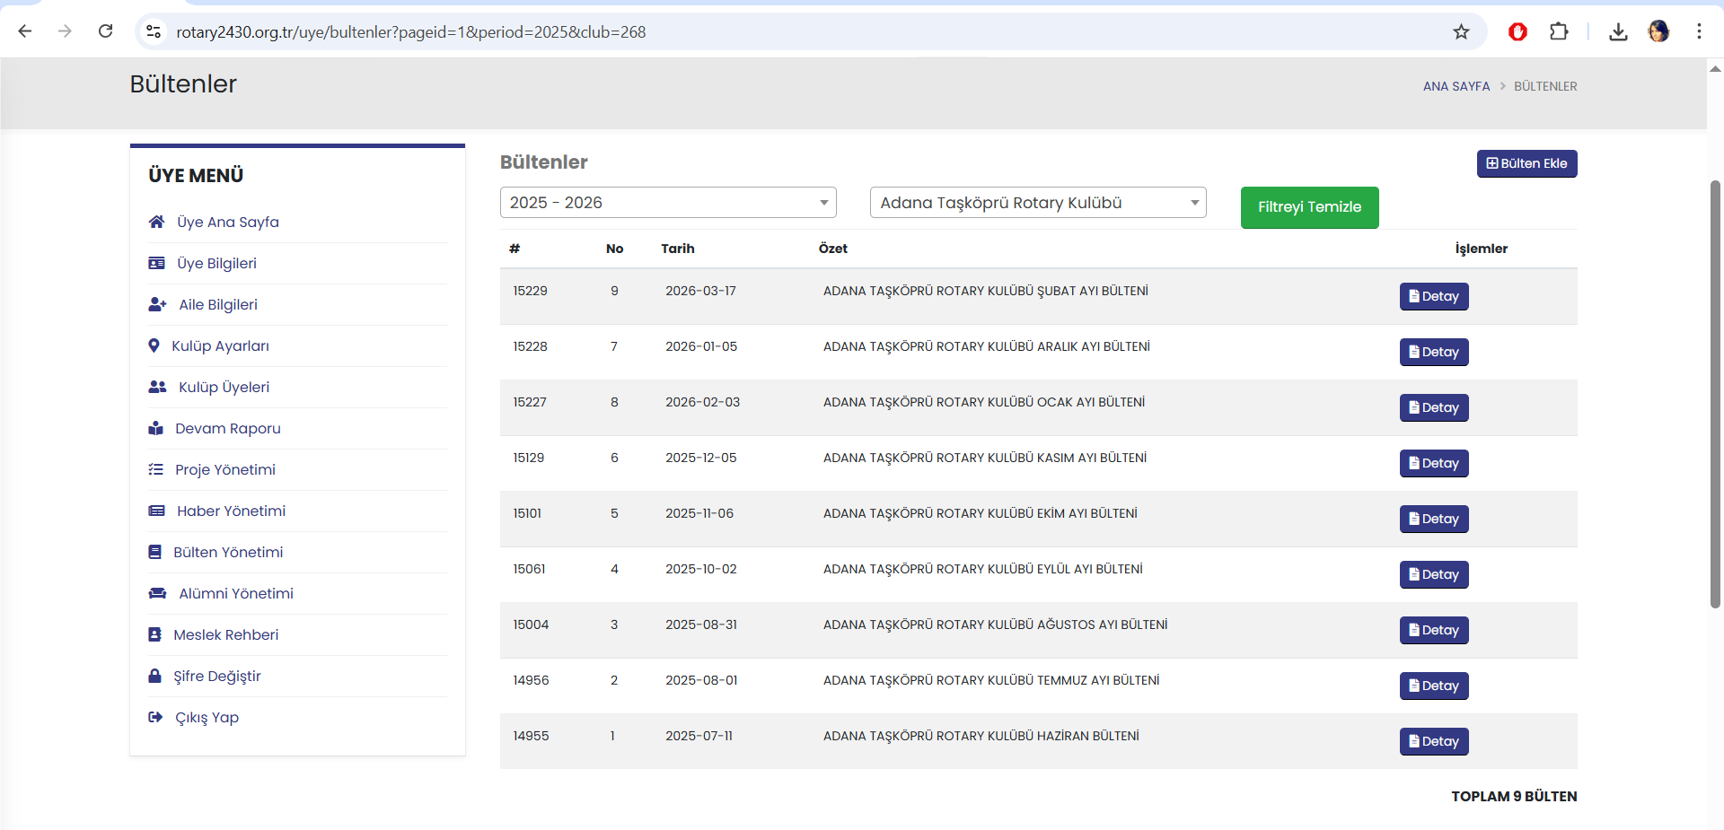Click the sign-out icon beside Çıkış Yap
Screen dimensions: 1724x830
tap(155, 717)
